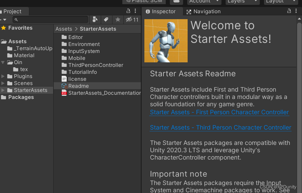Select the ThirdPersonController folder icon

pos(64,65)
